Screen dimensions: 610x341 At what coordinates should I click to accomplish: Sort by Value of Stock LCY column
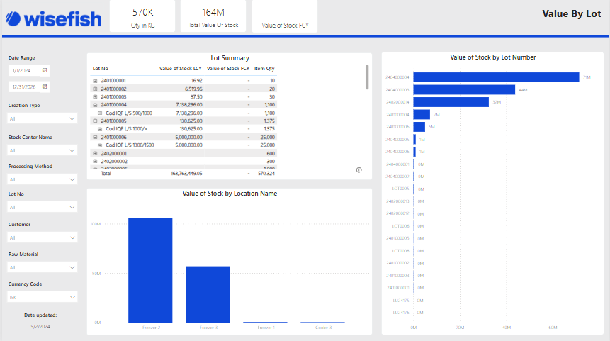click(x=181, y=69)
